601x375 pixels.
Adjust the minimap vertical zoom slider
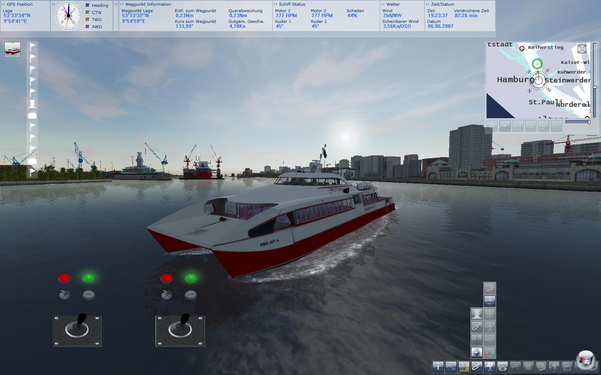coord(595,87)
